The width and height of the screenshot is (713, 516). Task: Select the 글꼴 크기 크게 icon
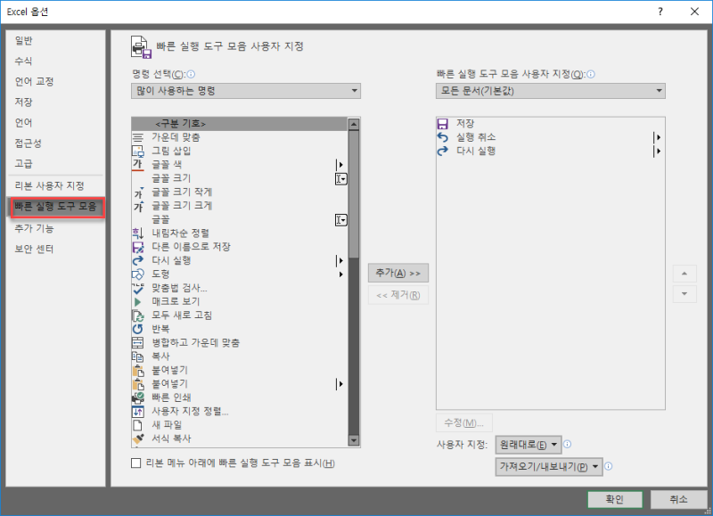click(138, 206)
